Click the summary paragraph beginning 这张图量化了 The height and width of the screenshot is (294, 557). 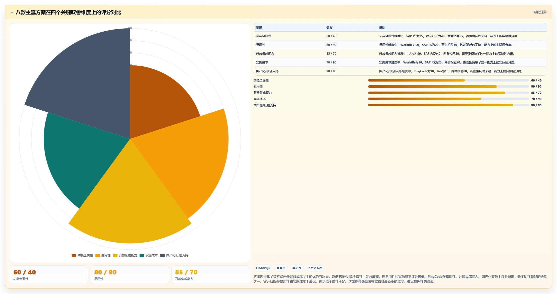pos(400,279)
